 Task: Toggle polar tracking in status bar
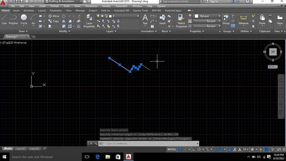click(199, 149)
